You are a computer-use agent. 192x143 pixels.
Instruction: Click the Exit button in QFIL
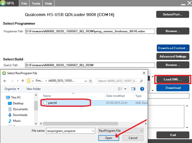(173, 135)
